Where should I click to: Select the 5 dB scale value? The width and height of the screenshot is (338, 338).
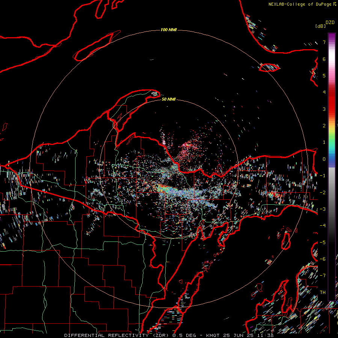click(x=324, y=75)
